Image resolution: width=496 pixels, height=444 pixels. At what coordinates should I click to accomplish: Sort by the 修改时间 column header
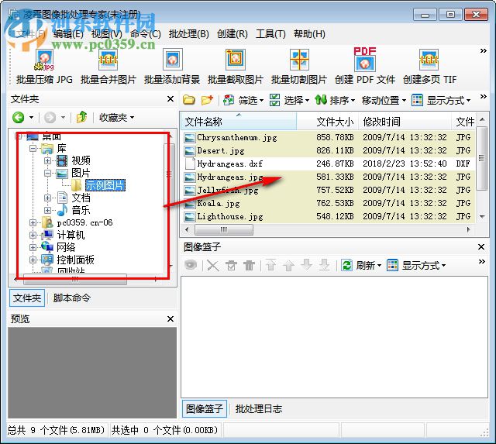click(405, 122)
